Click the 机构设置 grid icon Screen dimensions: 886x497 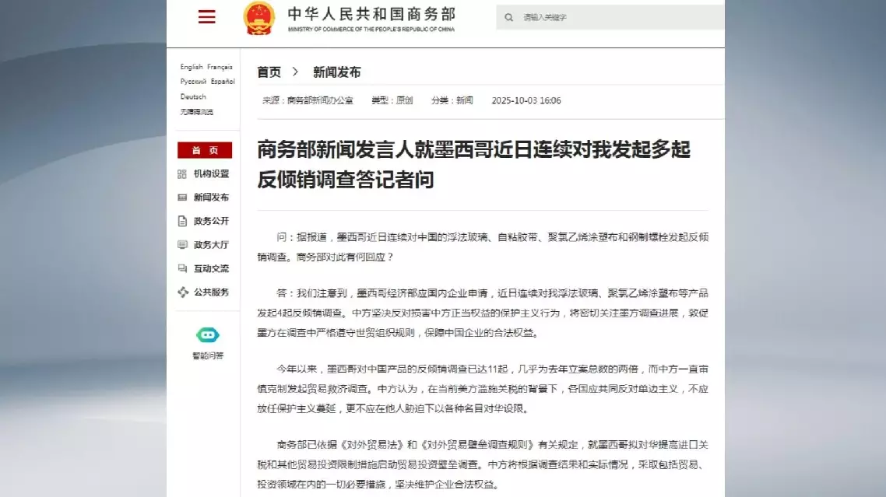coord(182,174)
